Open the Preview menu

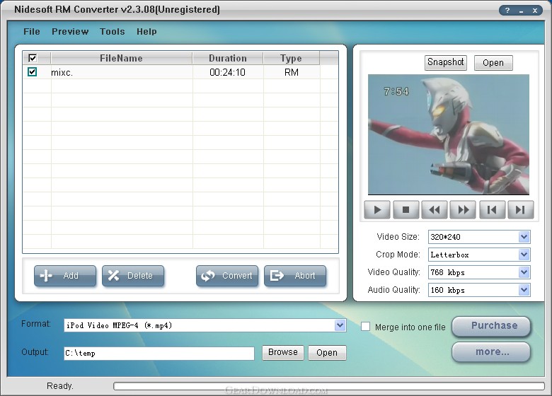pos(70,32)
